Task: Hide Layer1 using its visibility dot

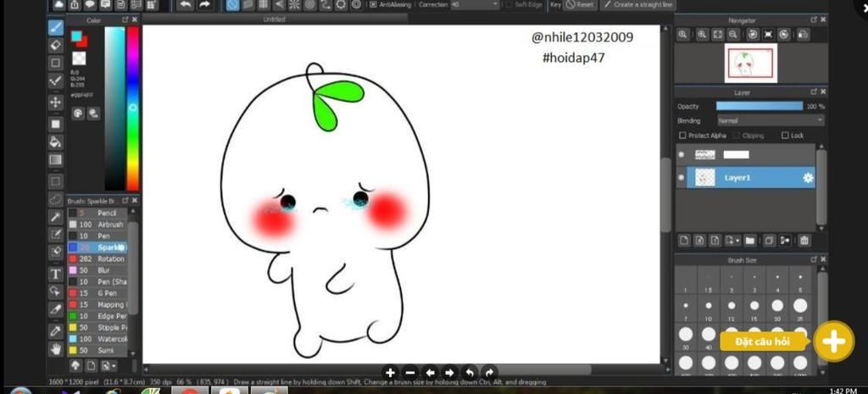Action: click(x=682, y=178)
